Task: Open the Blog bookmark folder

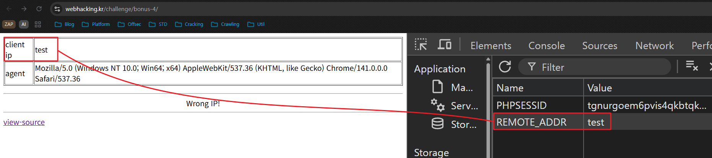Action: pos(65,24)
